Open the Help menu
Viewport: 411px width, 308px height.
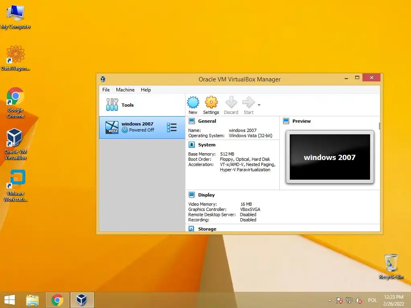(x=146, y=89)
